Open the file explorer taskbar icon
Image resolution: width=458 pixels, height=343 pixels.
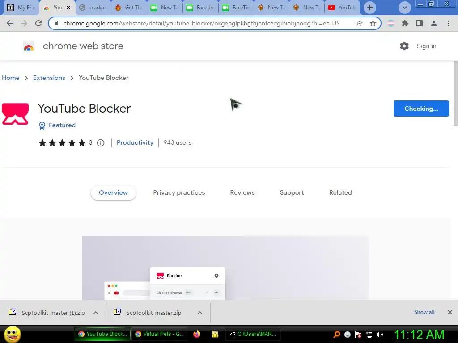(x=215, y=334)
